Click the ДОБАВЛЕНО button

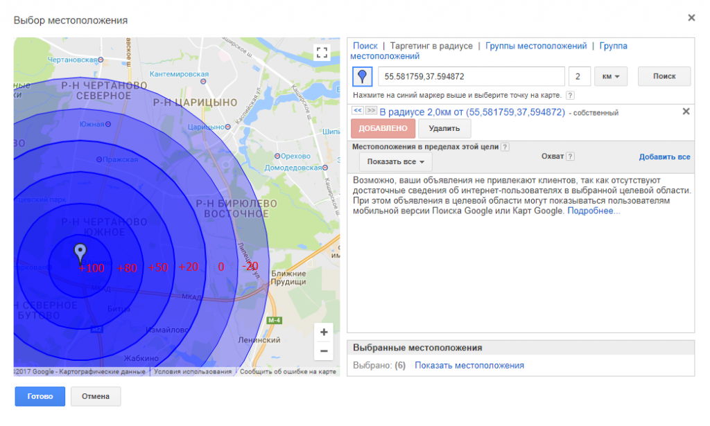[x=383, y=128]
